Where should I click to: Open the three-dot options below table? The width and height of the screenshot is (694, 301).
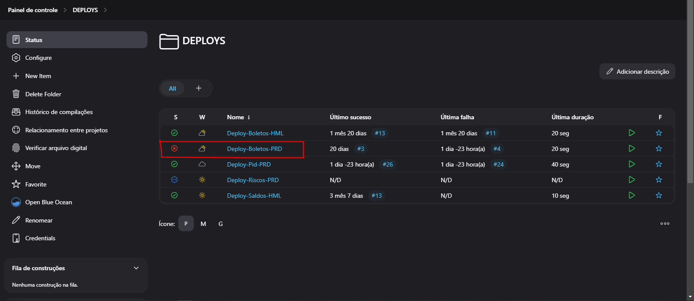coord(665,224)
